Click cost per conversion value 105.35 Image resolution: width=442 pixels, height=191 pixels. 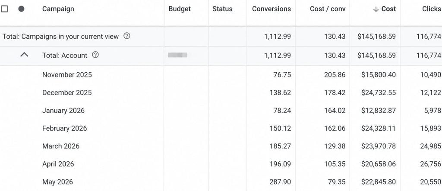(335, 164)
